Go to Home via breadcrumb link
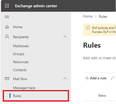Viewport: 116px width, 104px height. pyautogui.click(x=88, y=16)
